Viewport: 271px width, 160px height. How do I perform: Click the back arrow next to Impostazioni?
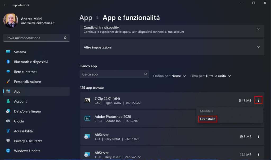[x=5, y=5]
